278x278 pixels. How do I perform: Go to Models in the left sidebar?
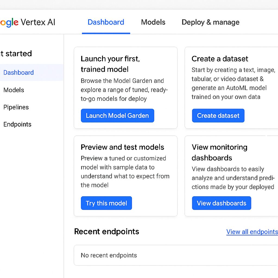point(14,90)
